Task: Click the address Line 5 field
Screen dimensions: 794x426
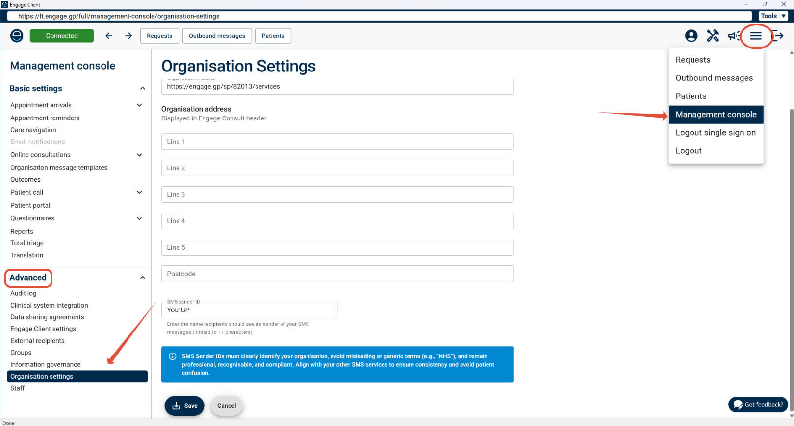Action: (x=337, y=247)
